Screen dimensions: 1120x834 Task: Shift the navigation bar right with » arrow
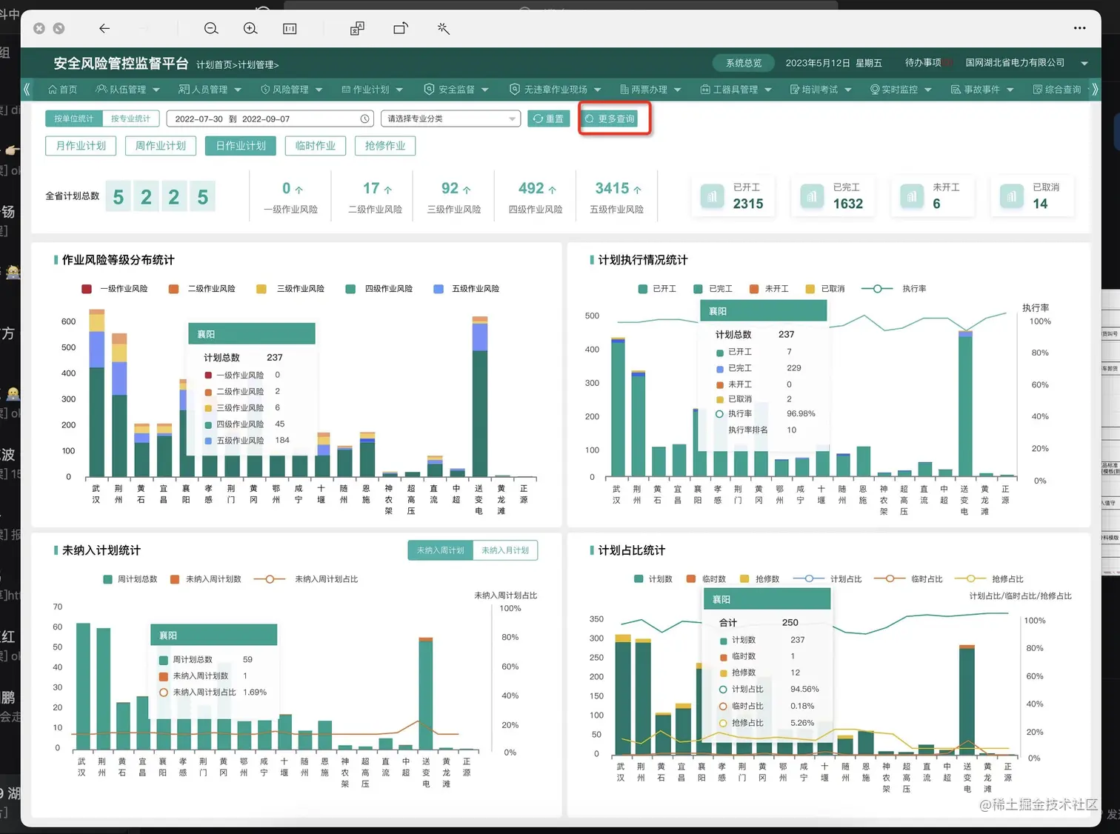1094,89
